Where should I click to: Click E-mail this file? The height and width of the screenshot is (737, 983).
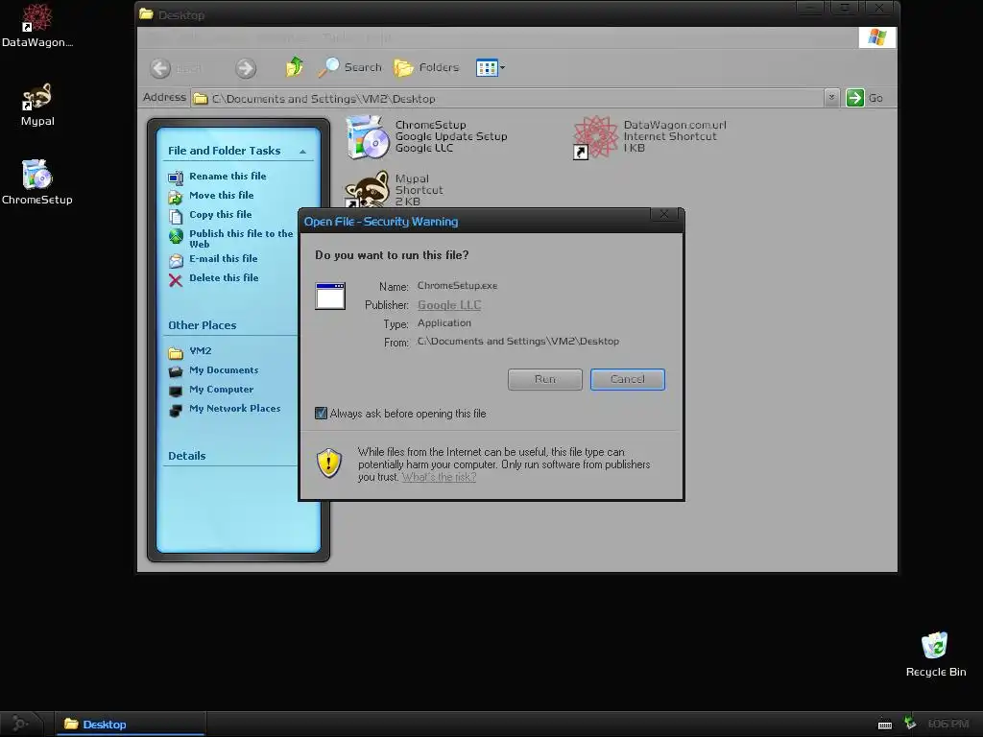223,258
